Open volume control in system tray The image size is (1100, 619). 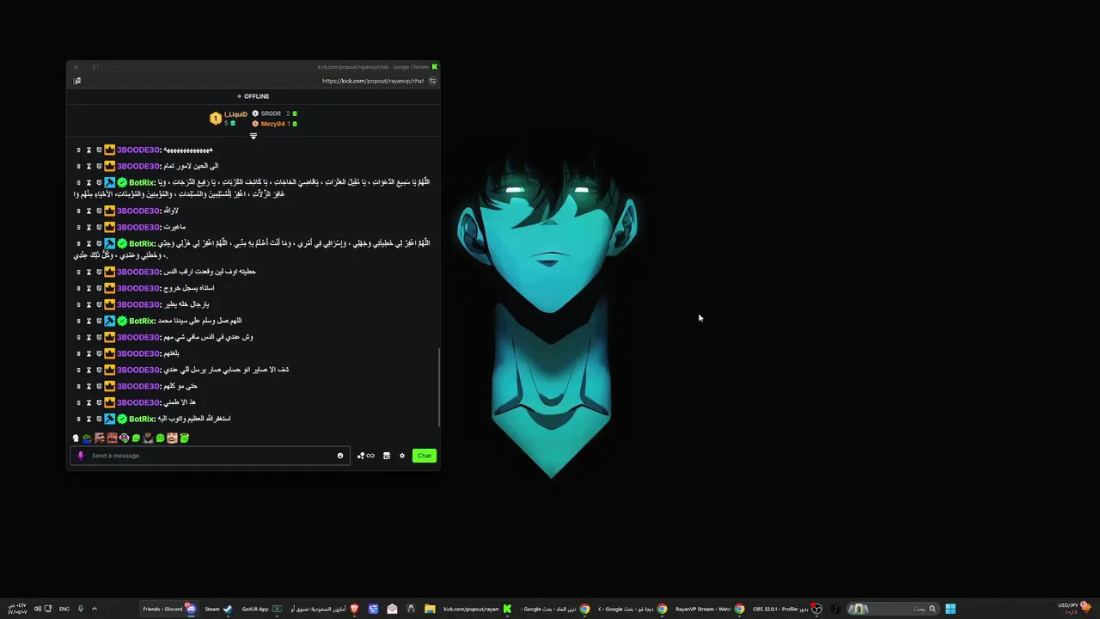[x=37, y=609]
